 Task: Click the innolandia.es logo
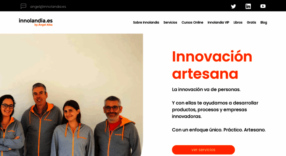point(36,22)
